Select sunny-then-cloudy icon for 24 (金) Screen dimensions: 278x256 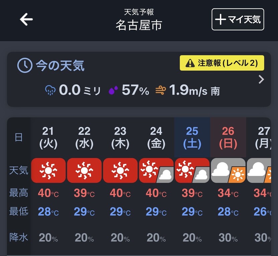tap(156, 170)
